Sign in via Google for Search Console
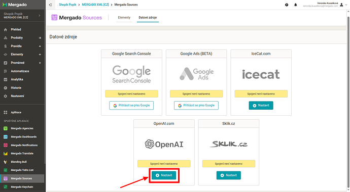Image resolution: width=350 pixels, height=192 pixels. (x=131, y=106)
